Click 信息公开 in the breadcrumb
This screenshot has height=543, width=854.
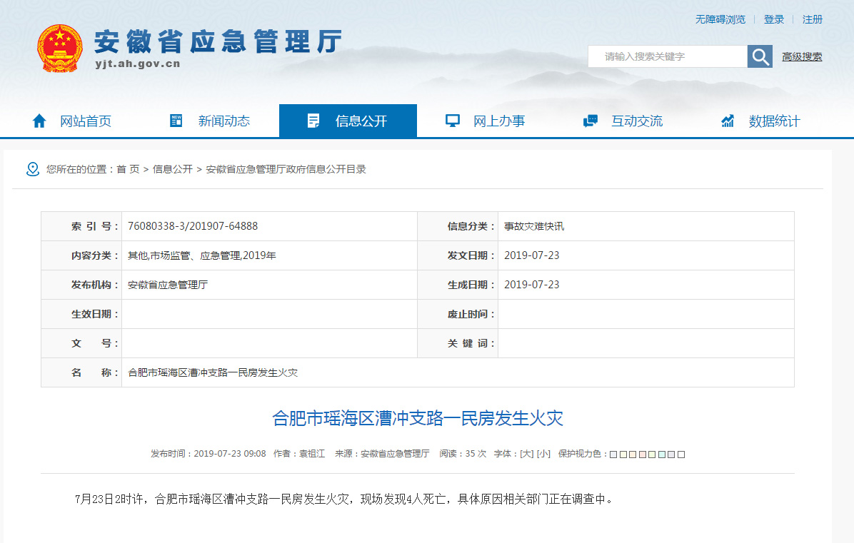click(173, 169)
